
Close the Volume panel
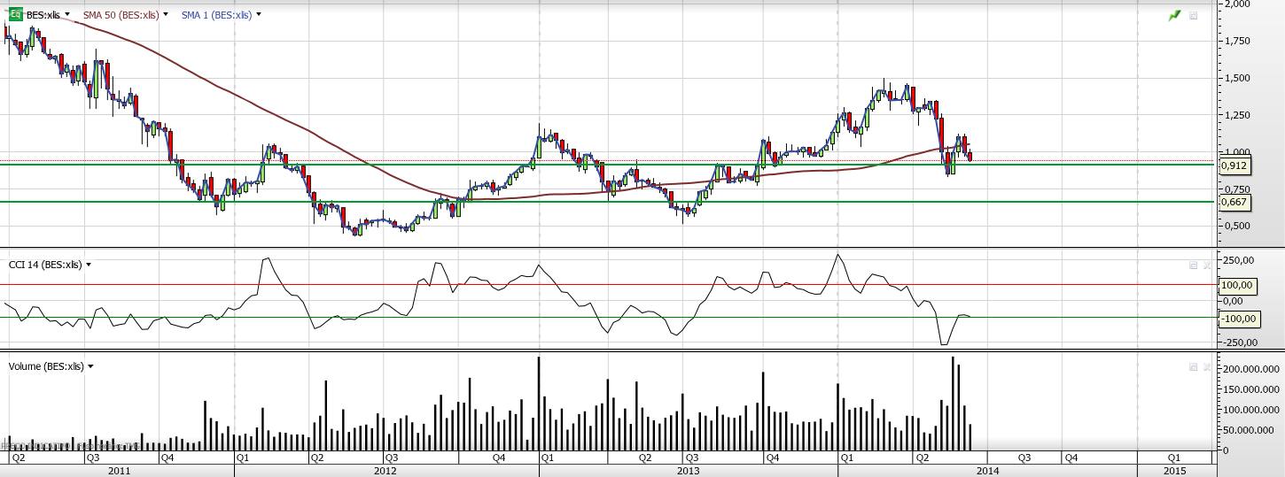(1207, 366)
